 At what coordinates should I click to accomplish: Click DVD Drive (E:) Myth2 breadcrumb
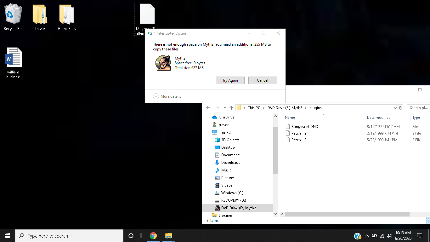click(285, 108)
